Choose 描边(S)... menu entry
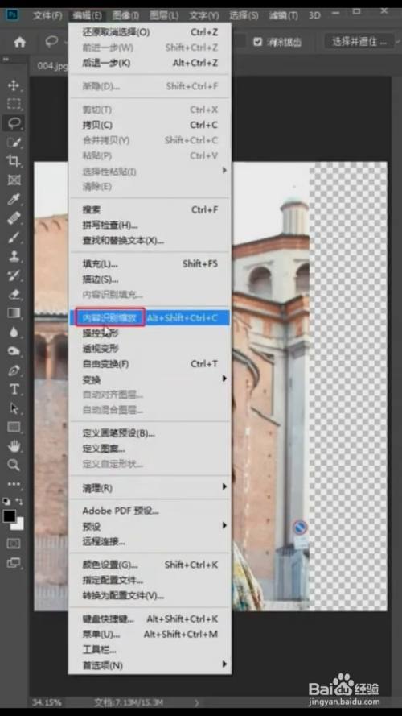Viewport: 402px width, 716px height. tap(150, 279)
